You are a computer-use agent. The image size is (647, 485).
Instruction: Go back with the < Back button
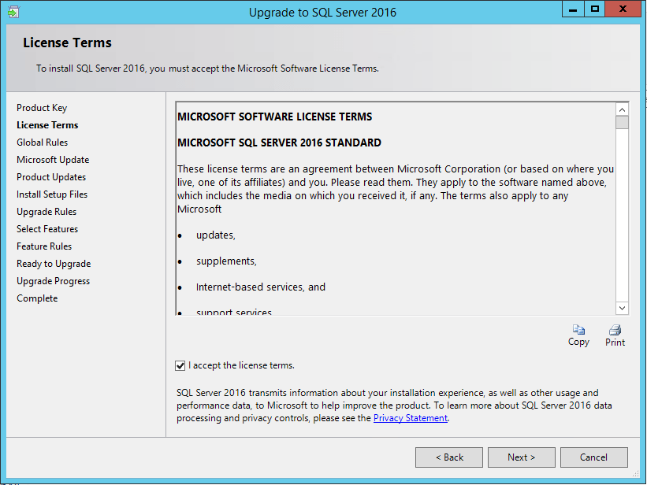point(449,457)
